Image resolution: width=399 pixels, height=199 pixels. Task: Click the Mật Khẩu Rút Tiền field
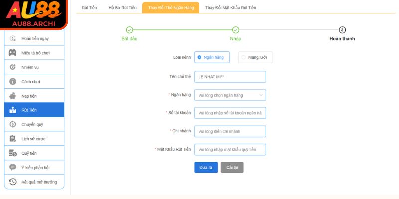point(230,149)
